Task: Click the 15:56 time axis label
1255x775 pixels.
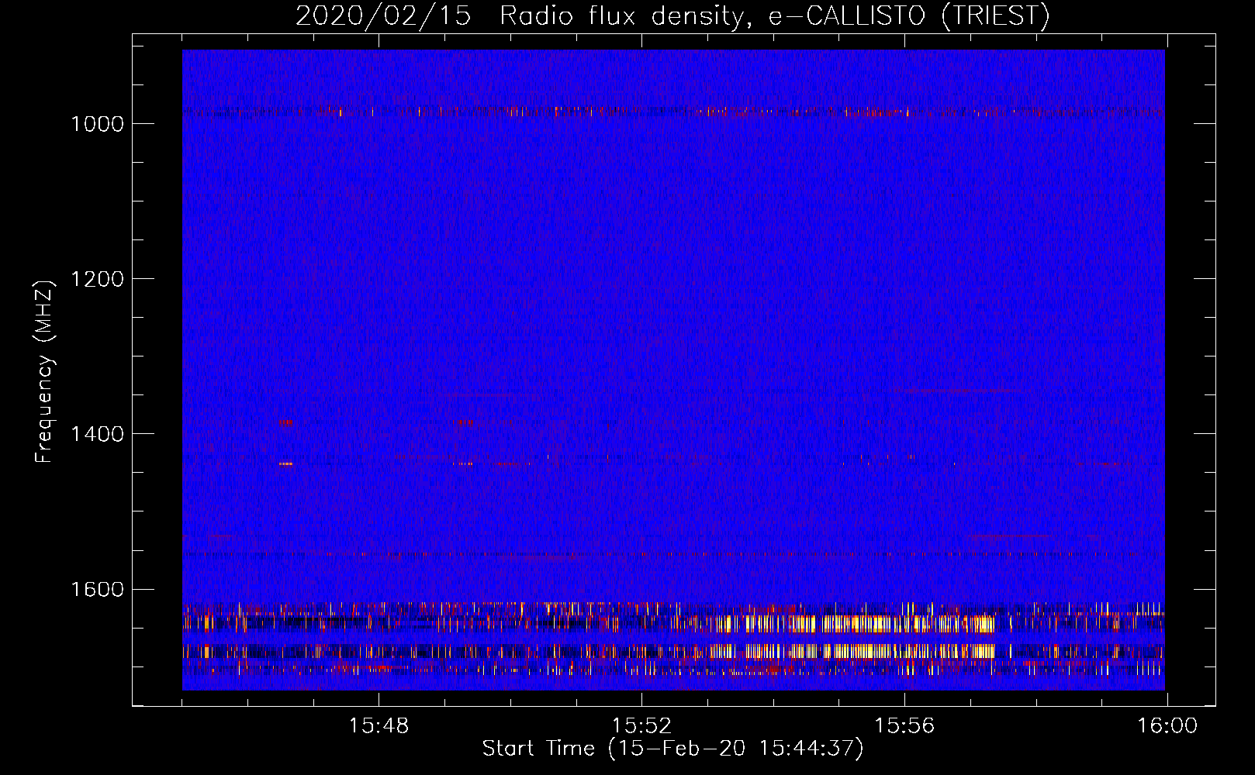Action: [904, 726]
